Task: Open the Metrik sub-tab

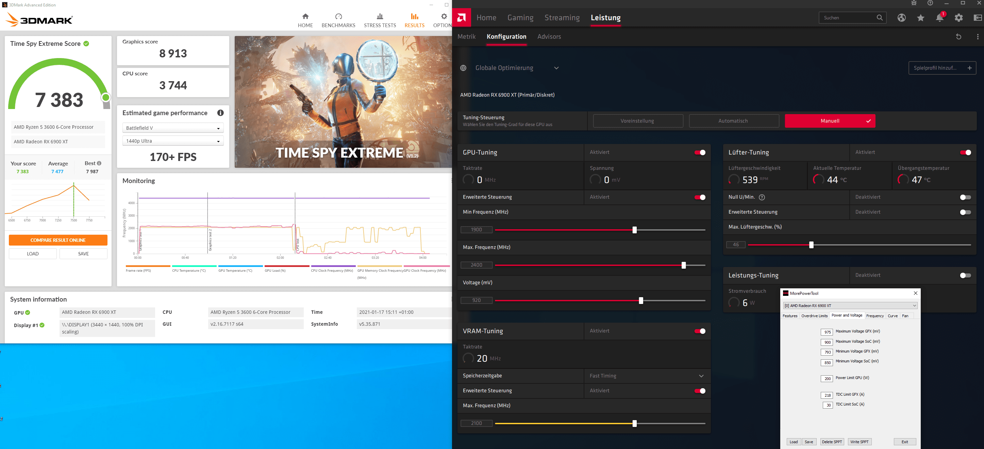Action: click(x=466, y=37)
